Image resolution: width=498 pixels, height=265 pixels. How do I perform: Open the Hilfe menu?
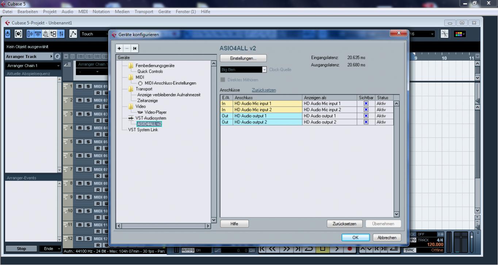pyautogui.click(x=206, y=11)
